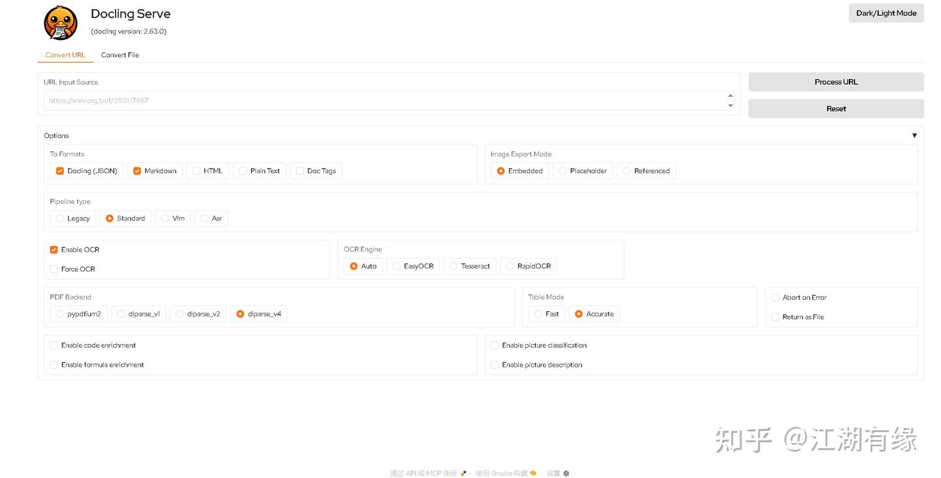Screen dimensions: 941x478
Task: Uncheck the Docling (JSON) format
Action: [60, 171]
